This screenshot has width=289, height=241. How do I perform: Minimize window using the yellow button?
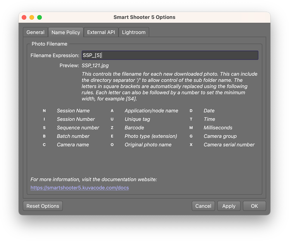pyautogui.click(x=32, y=17)
